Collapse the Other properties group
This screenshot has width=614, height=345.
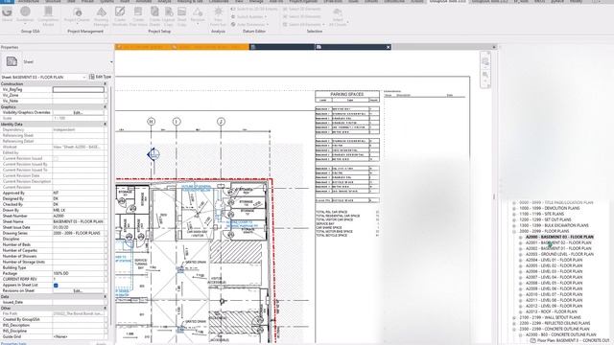pyautogui.click(x=105, y=309)
